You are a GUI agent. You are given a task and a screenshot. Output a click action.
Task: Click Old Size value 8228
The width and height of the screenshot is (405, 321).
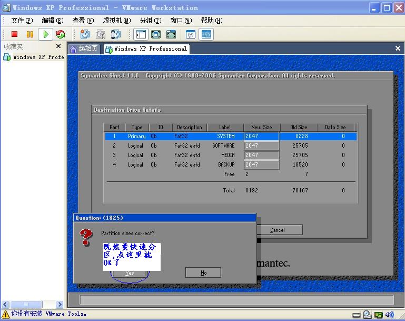pos(302,136)
